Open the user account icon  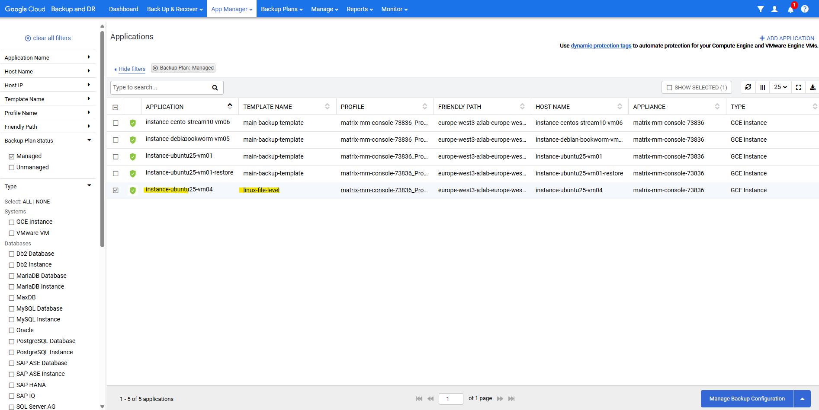coord(774,9)
